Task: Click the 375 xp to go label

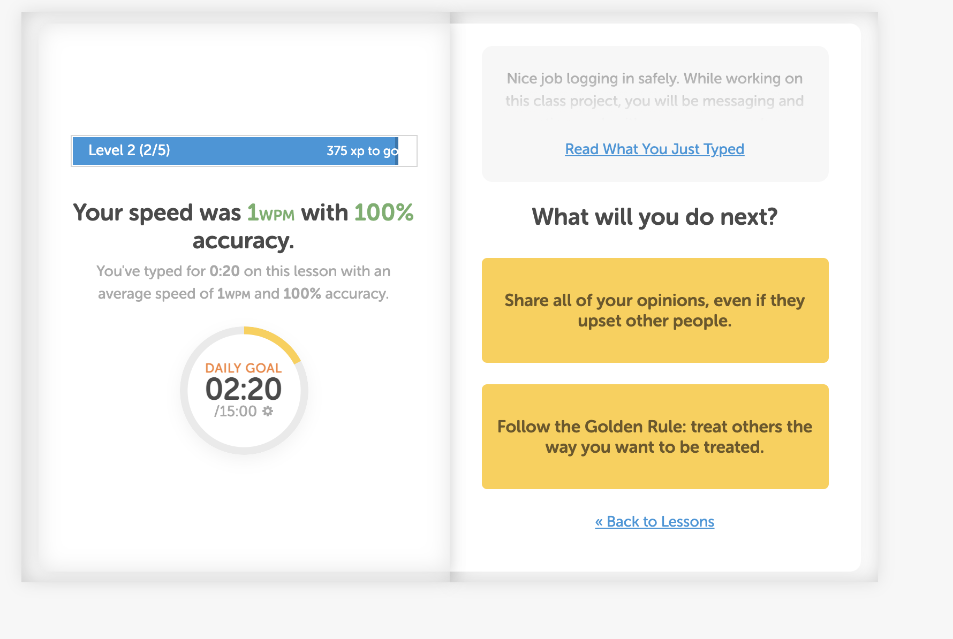Action: [x=362, y=151]
